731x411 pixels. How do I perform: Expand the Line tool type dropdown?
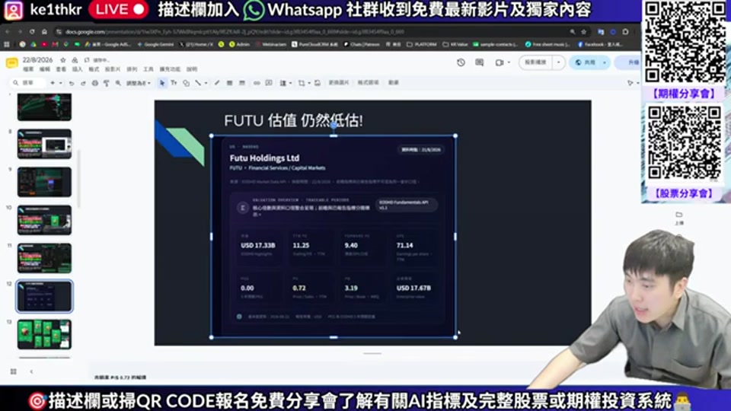206,83
